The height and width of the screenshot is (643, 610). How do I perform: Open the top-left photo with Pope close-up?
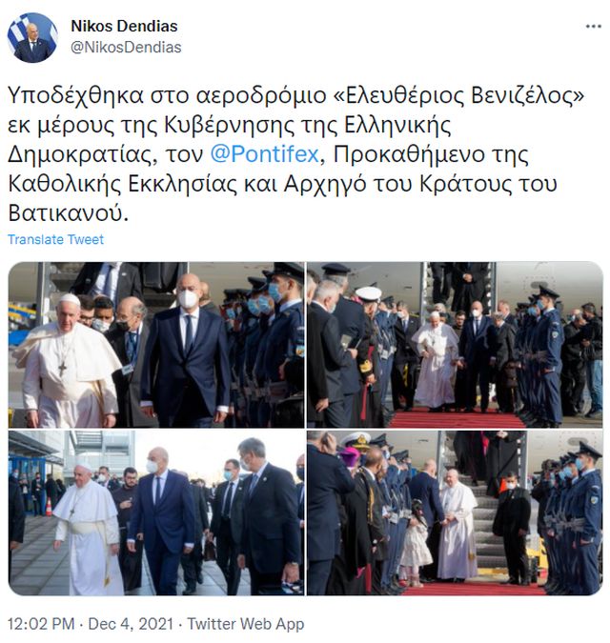tap(156, 345)
